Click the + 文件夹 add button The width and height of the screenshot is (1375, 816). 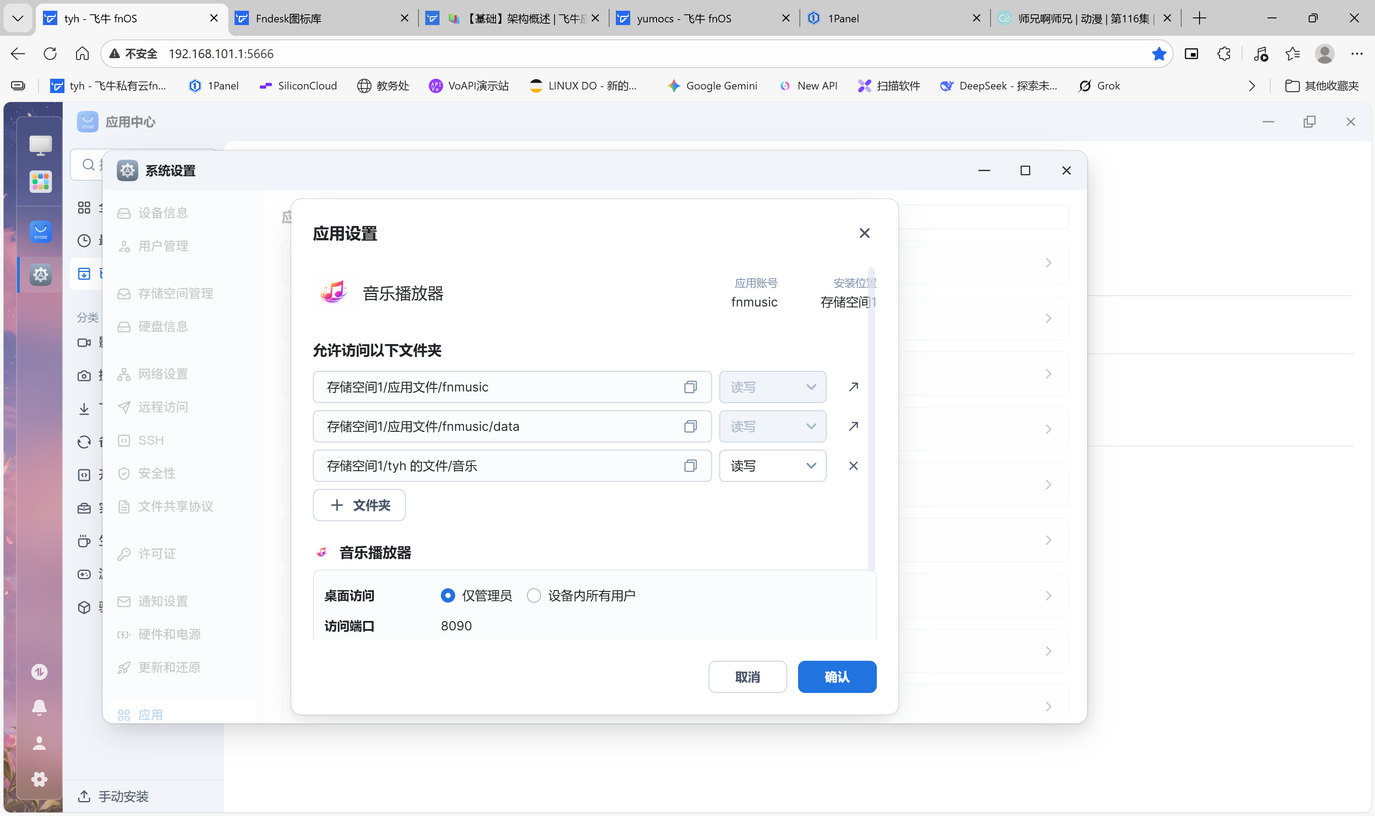[359, 506]
